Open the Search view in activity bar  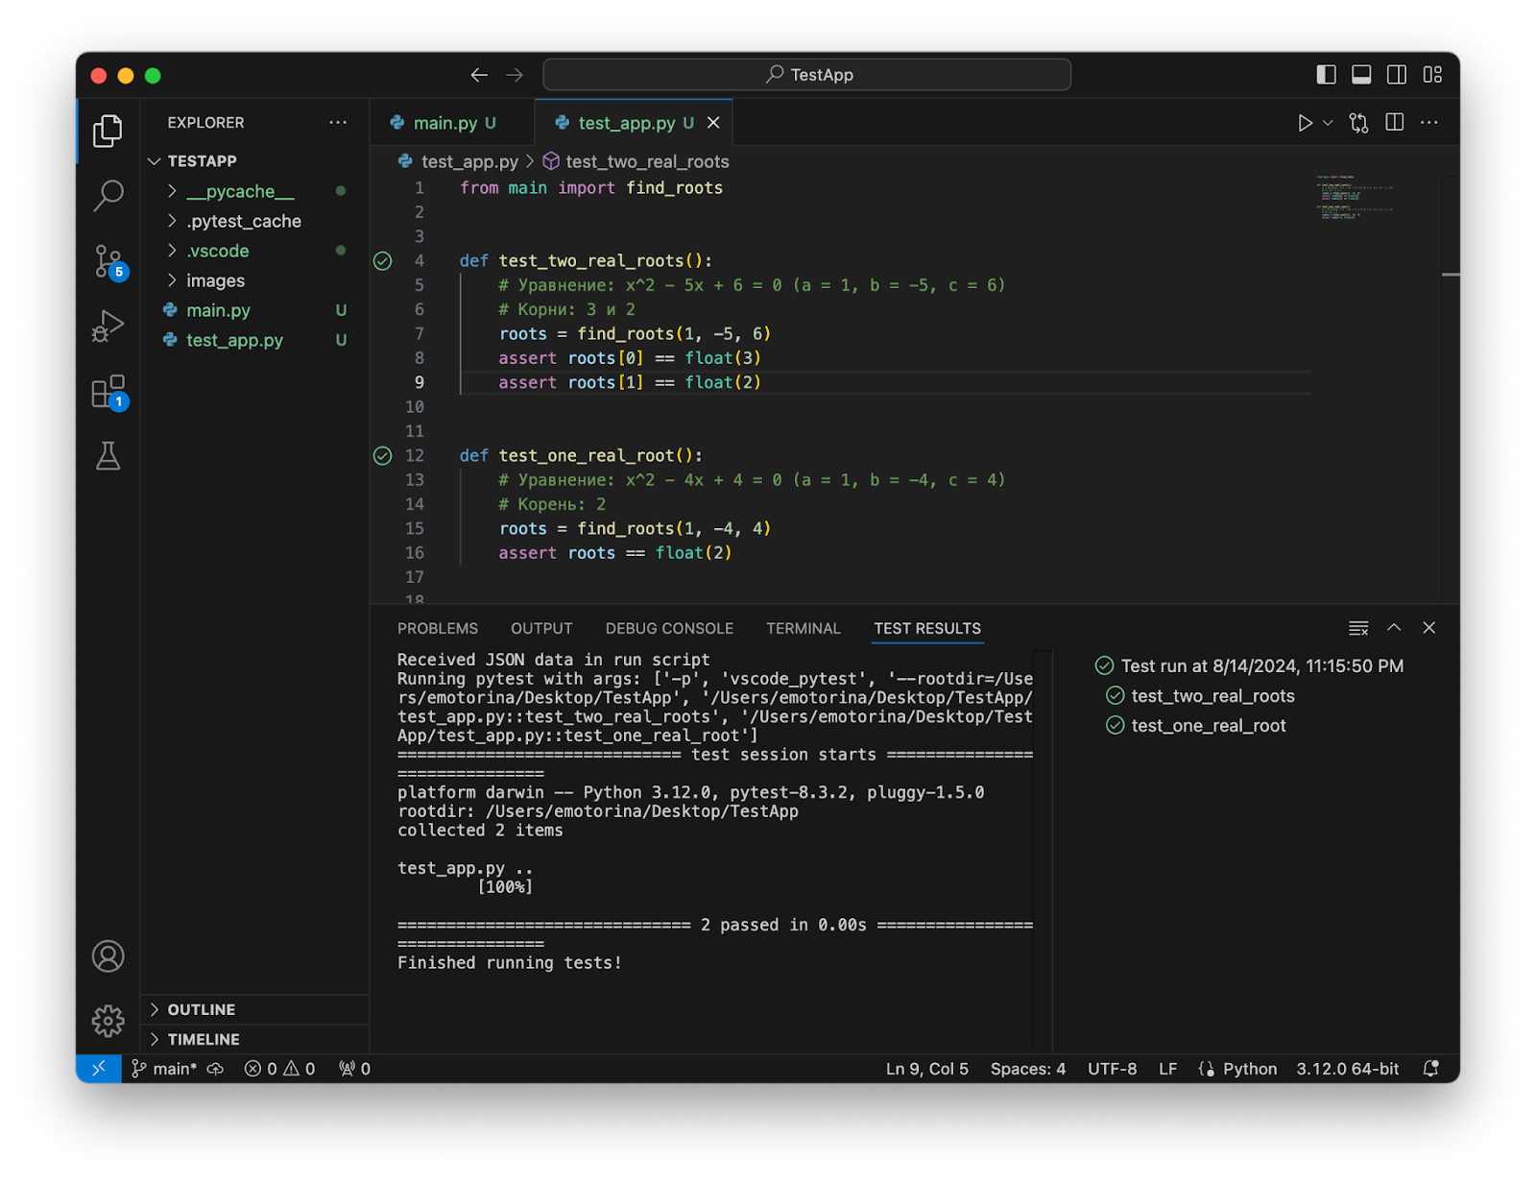(108, 195)
